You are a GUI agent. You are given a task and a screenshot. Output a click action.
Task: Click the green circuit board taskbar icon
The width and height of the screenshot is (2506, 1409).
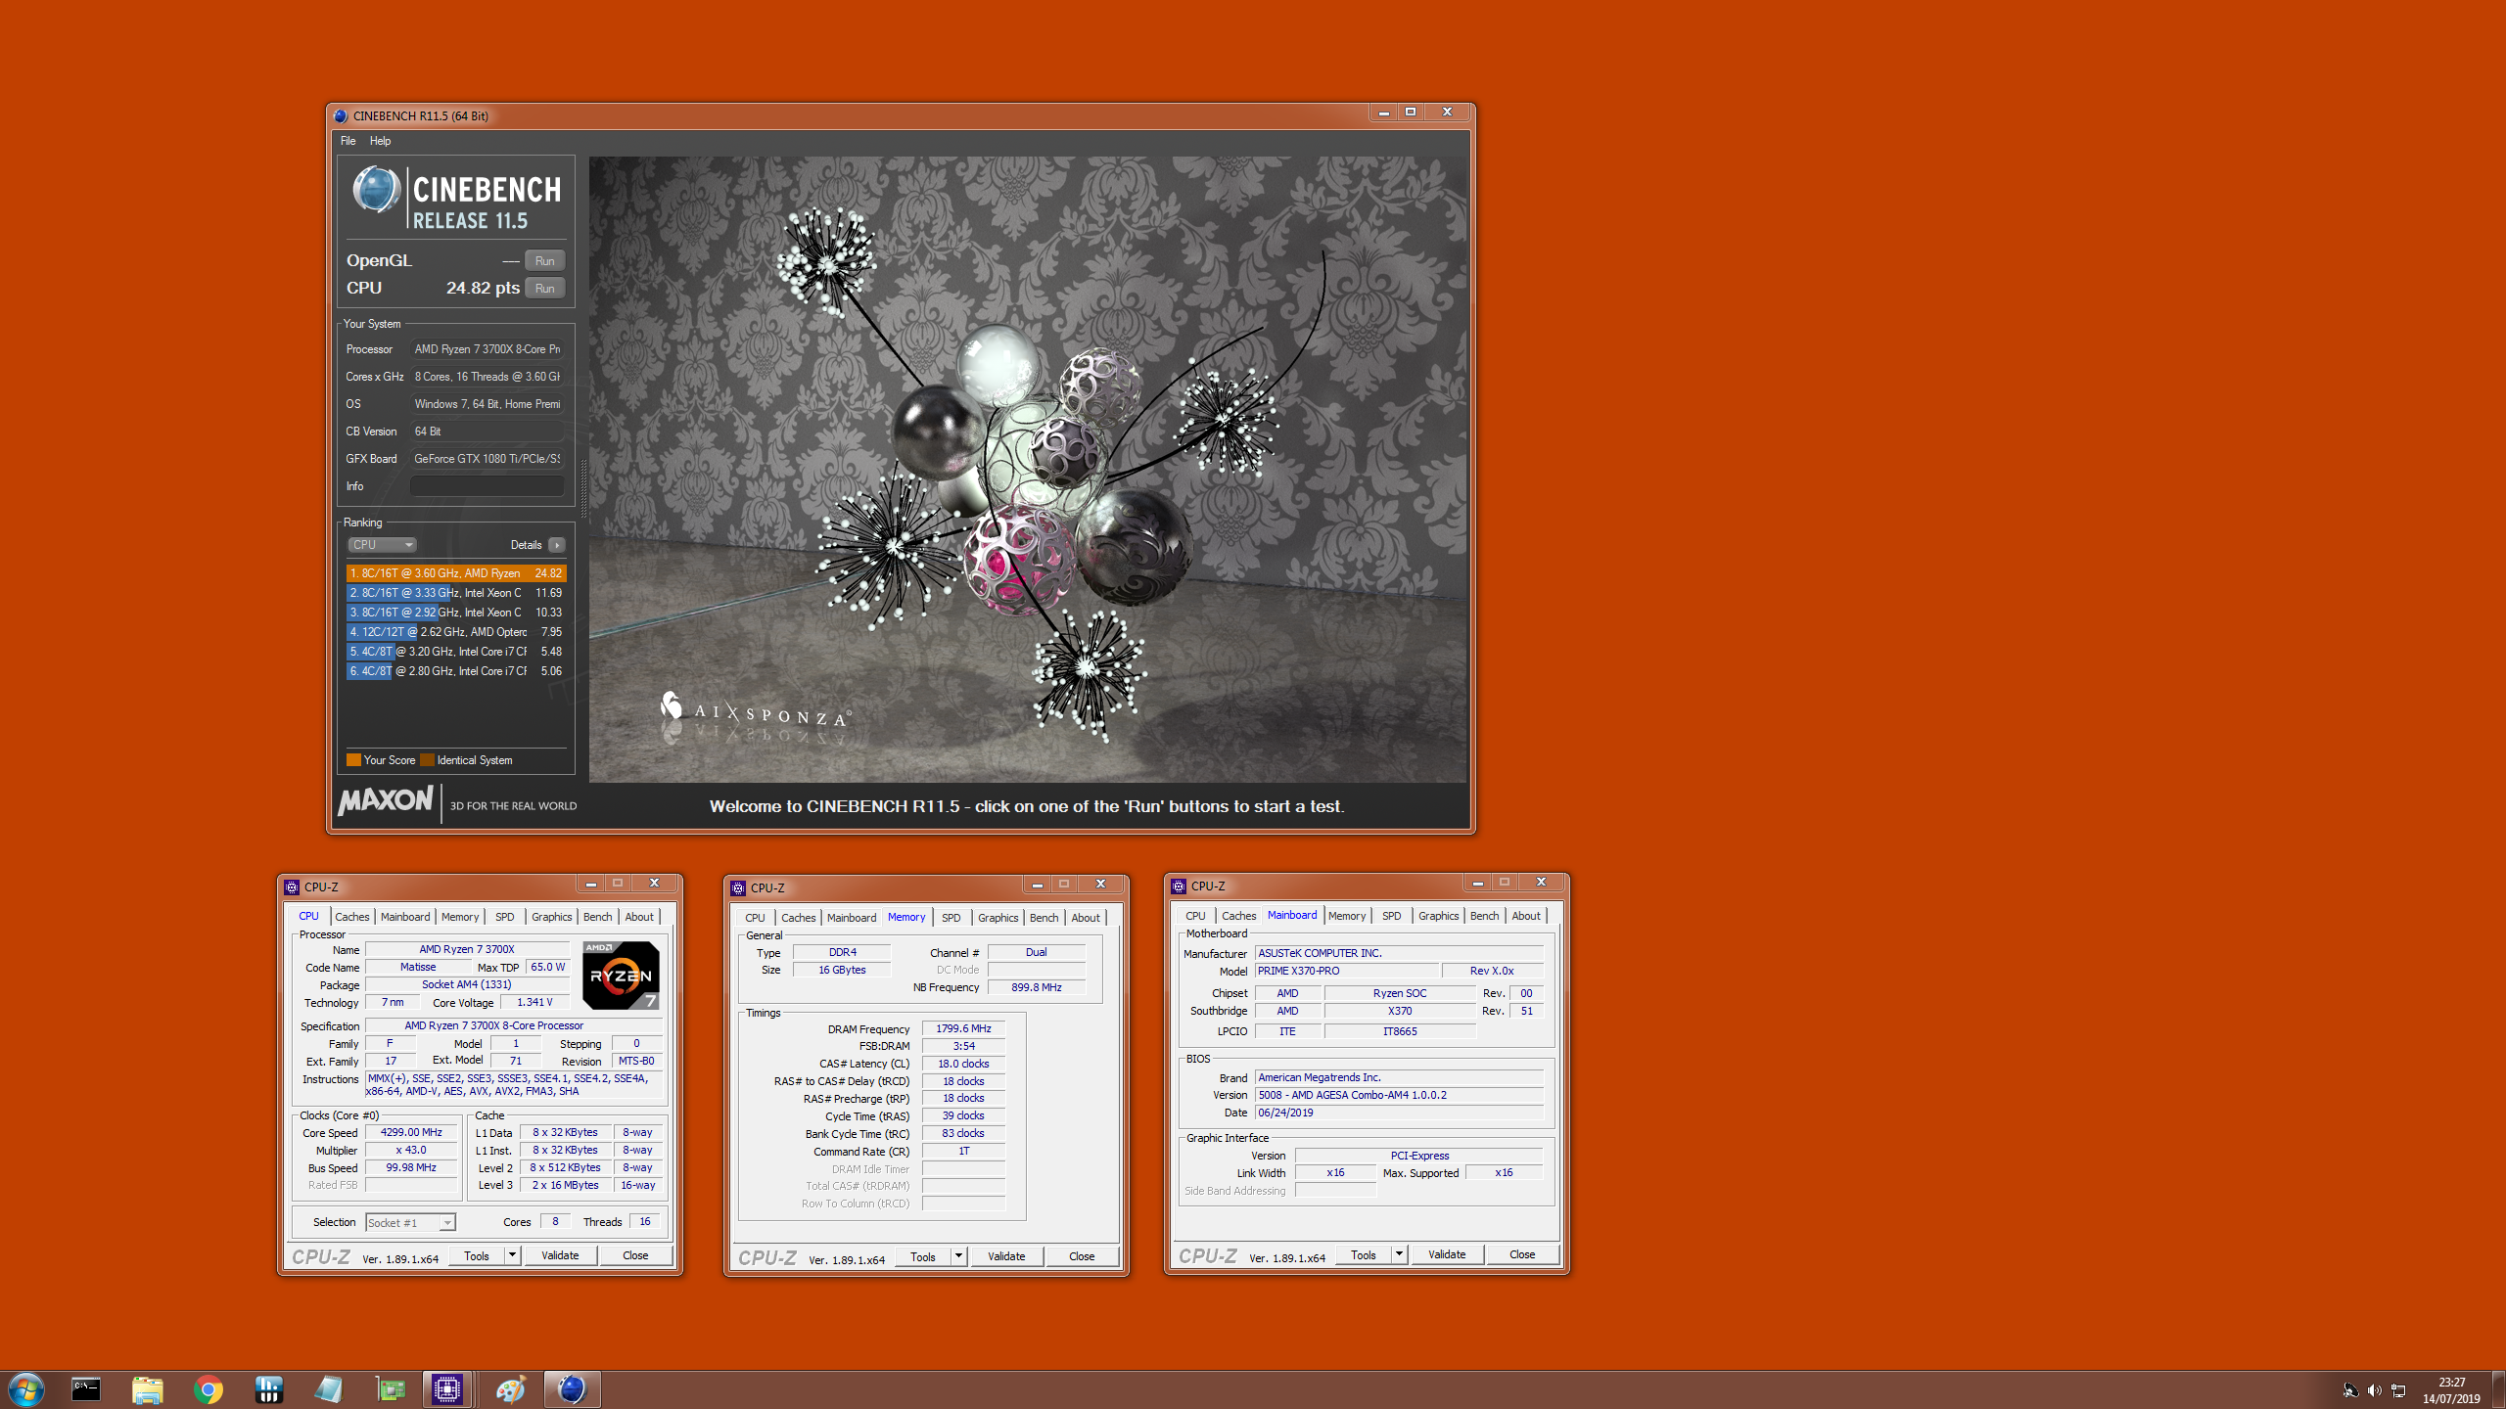pos(390,1389)
